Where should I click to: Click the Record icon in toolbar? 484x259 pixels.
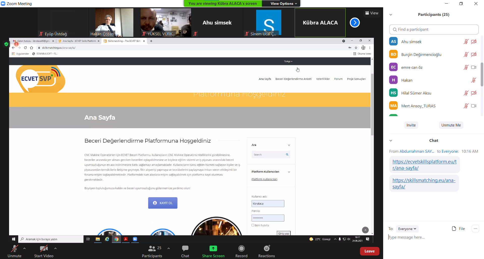(x=241, y=249)
